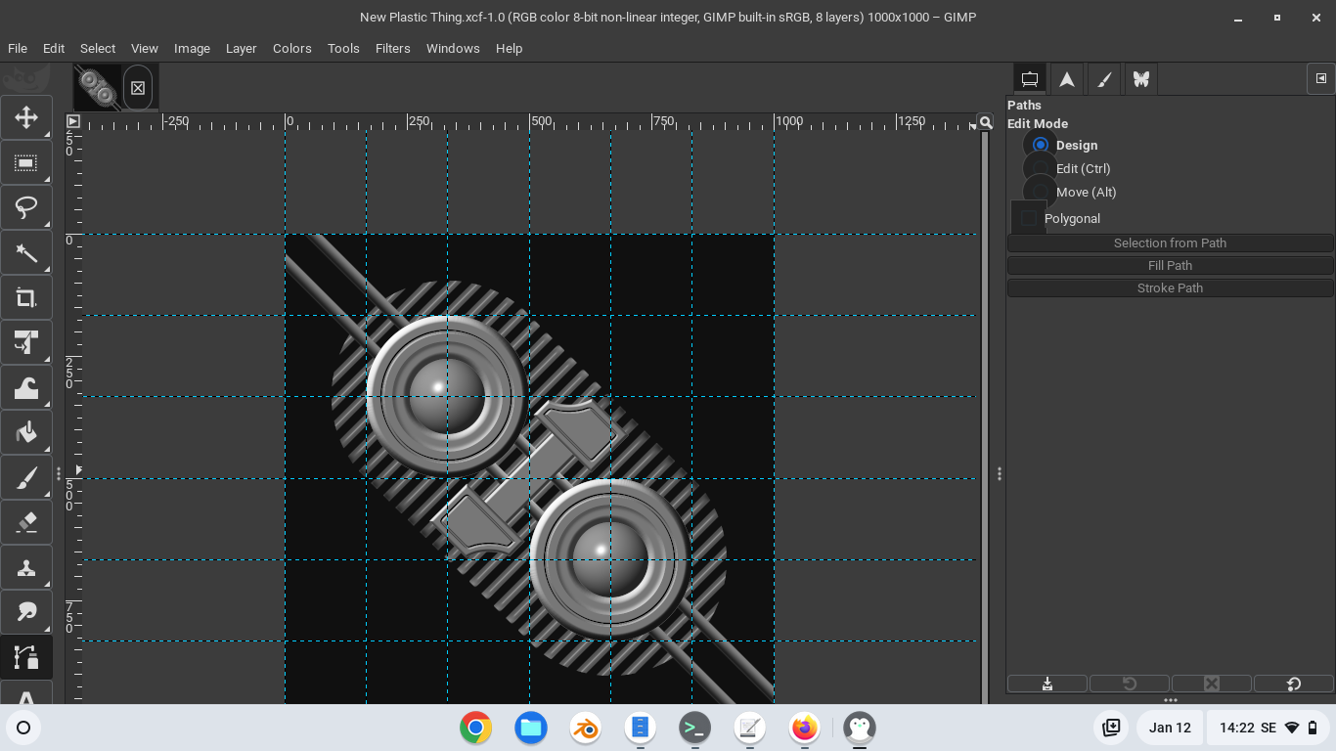Enable the Polygonal checkbox
Image resolution: width=1336 pixels, height=751 pixels.
click(1029, 218)
